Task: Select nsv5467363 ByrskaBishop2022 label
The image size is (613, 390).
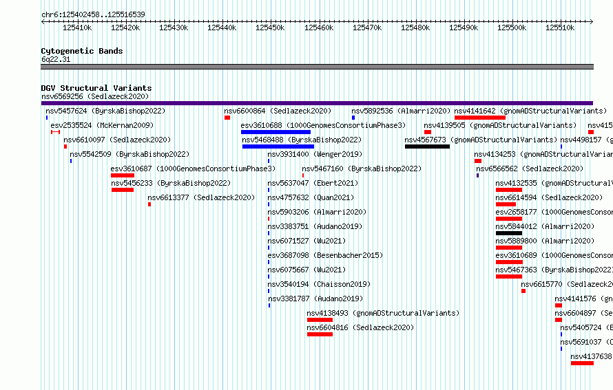Action: tap(554, 270)
